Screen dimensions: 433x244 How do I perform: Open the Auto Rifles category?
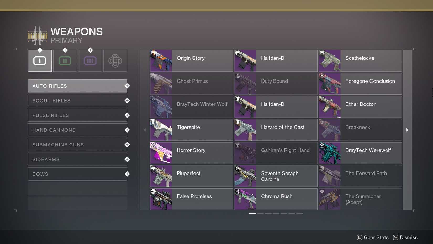[x=77, y=86]
